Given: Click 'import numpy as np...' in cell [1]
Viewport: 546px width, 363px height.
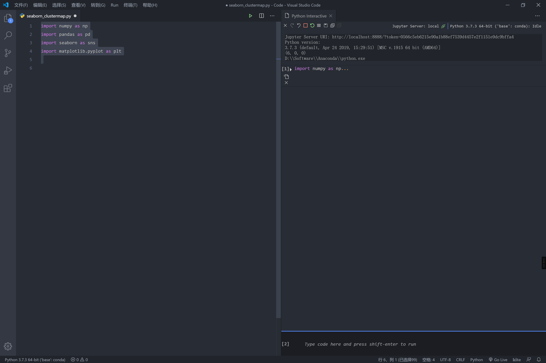Looking at the screenshot, I should [321, 69].
